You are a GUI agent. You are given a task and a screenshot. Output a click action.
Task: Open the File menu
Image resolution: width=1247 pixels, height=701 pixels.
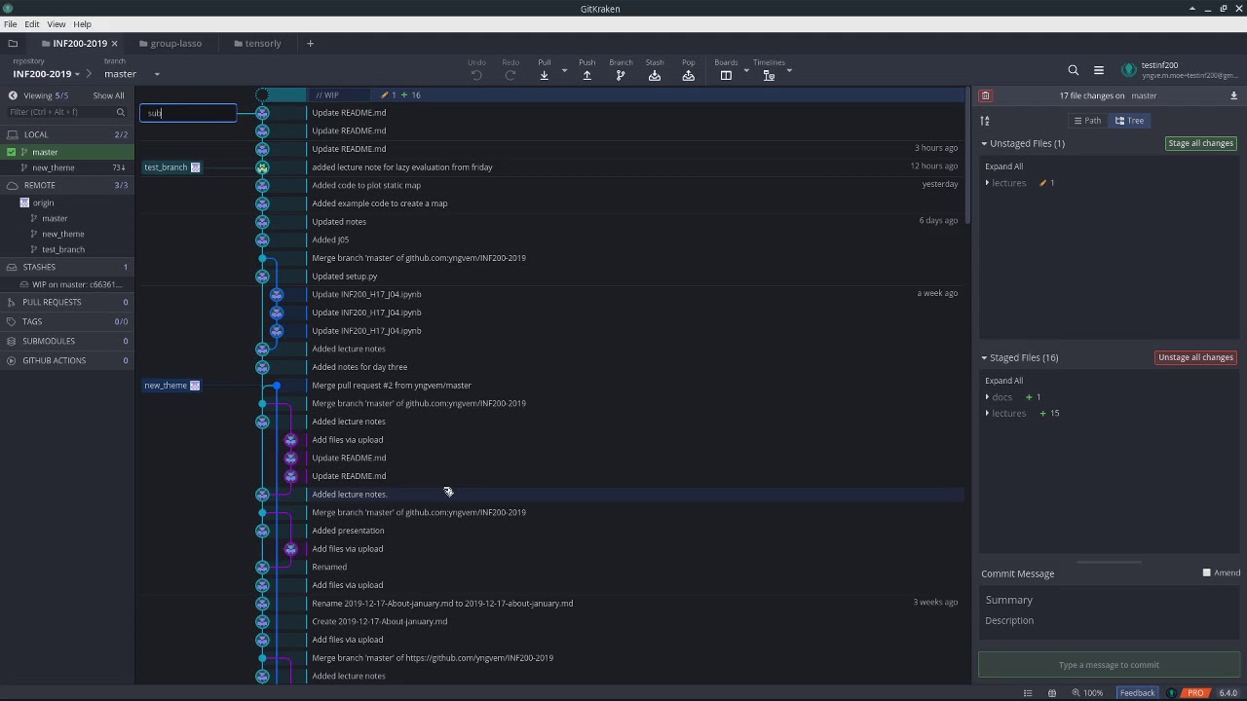10,24
